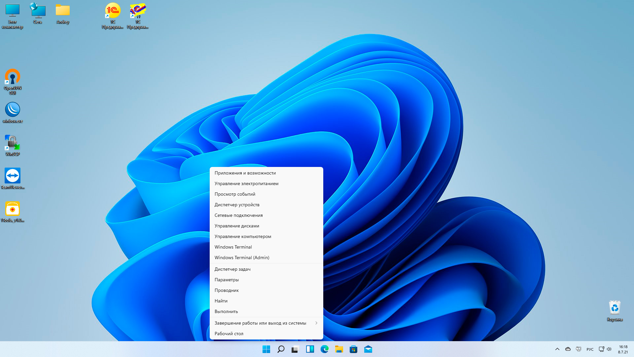The height and width of the screenshot is (357, 634).
Task: Switch input language via РУС indicator
Action: [590, 349]
